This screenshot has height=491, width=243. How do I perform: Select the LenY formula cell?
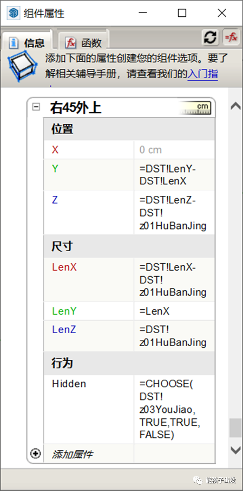pyautogui.click(x=174, y=311)
